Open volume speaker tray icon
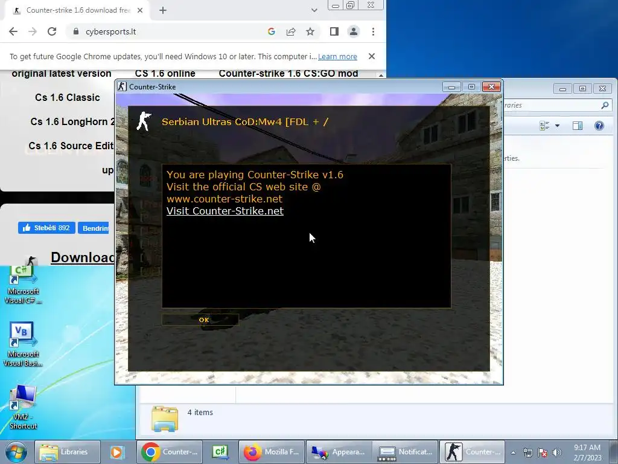Viewport: 618px width, 464px height. pyautogui.click(x=557, y=453)
